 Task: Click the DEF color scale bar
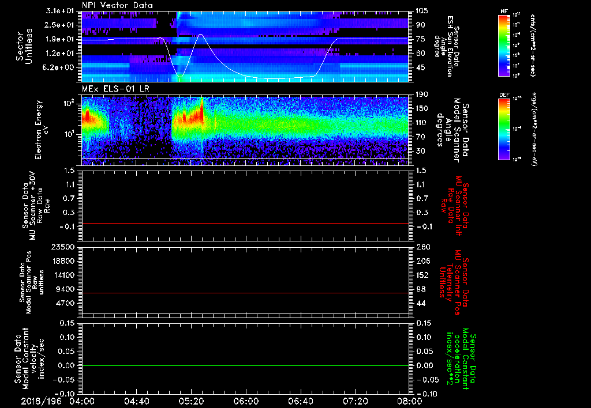click(x=504, y=129)
